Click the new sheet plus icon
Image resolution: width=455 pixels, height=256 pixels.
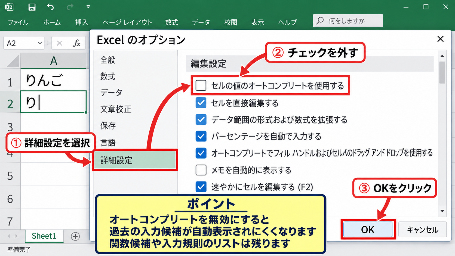(75, 236)
